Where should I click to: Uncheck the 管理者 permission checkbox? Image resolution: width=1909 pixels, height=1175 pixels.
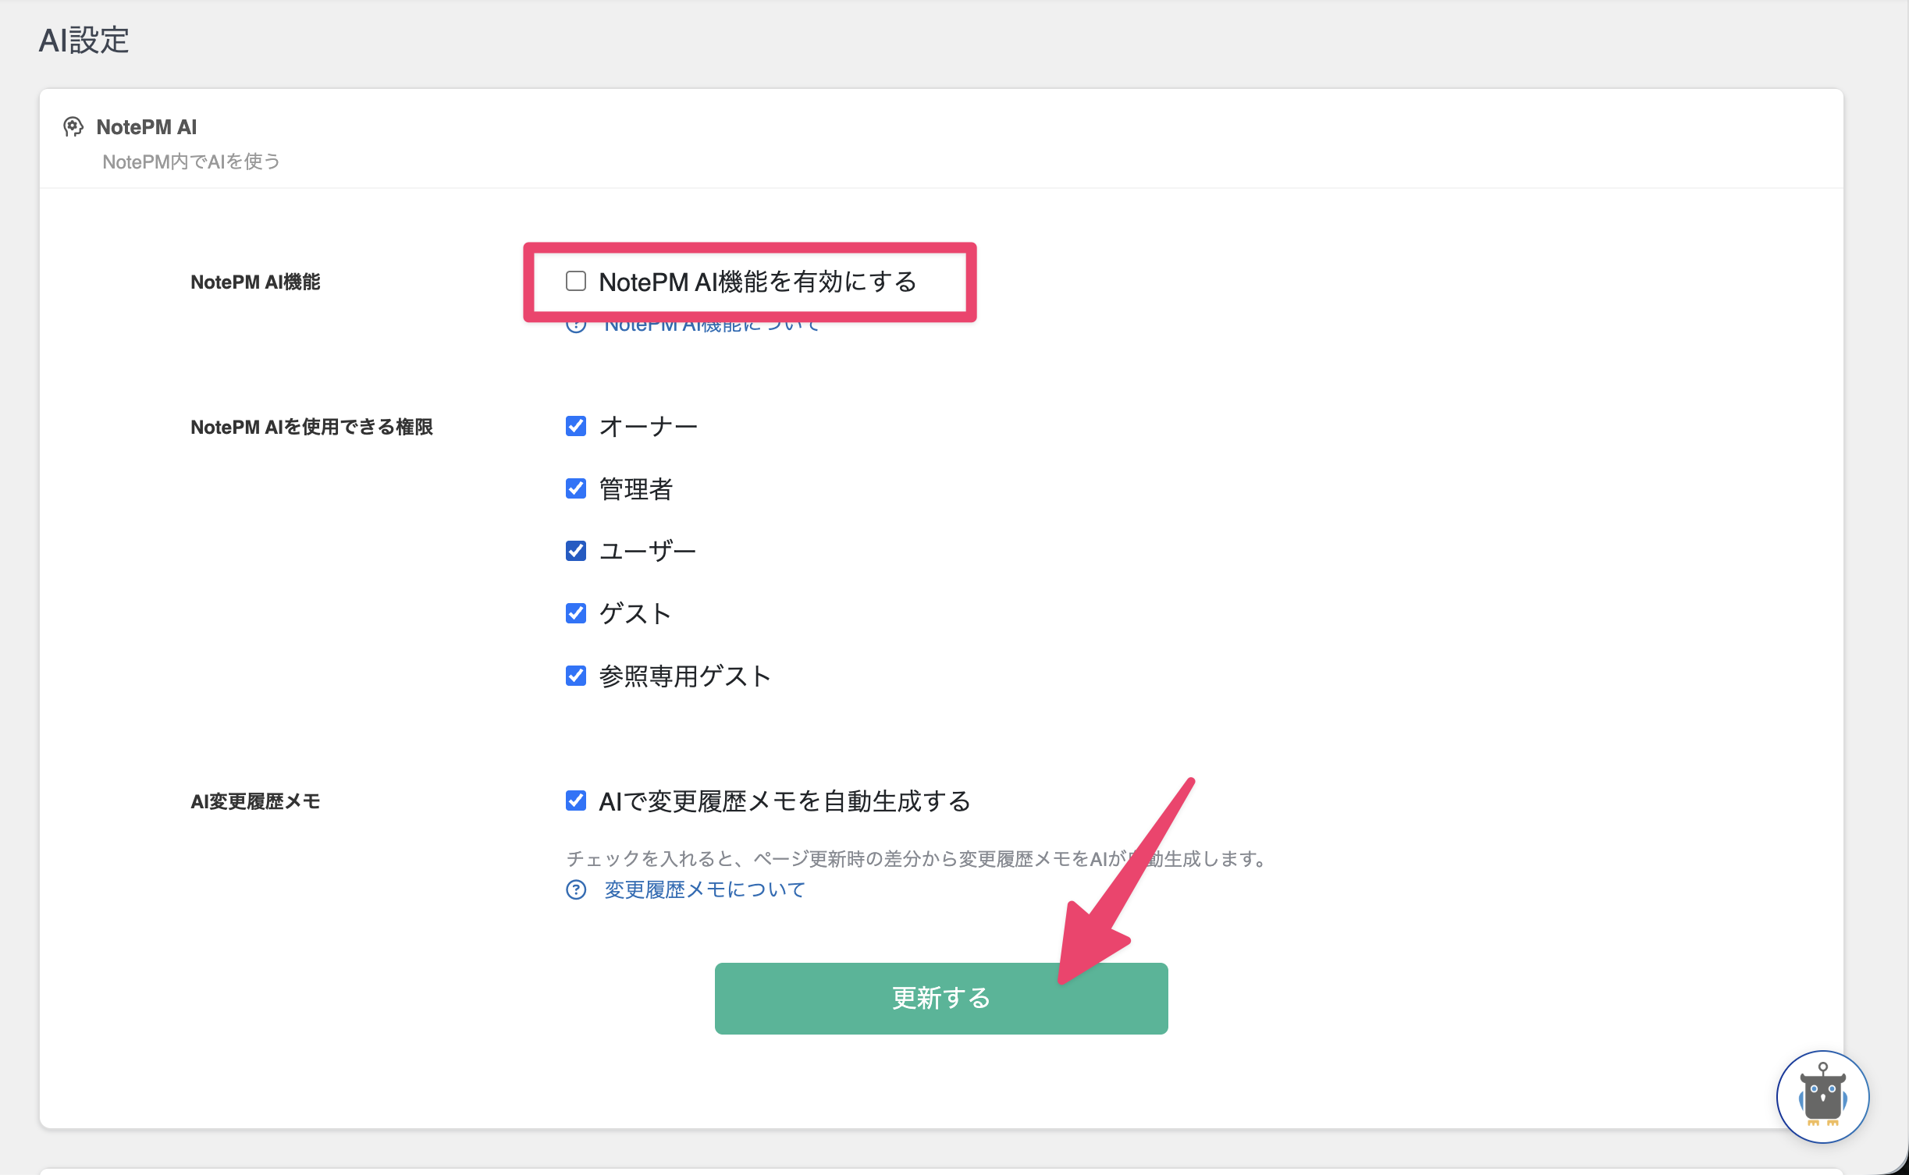(x=576, y=488)
